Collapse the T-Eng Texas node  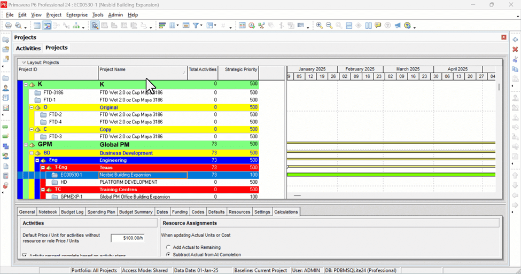(43, 168)
